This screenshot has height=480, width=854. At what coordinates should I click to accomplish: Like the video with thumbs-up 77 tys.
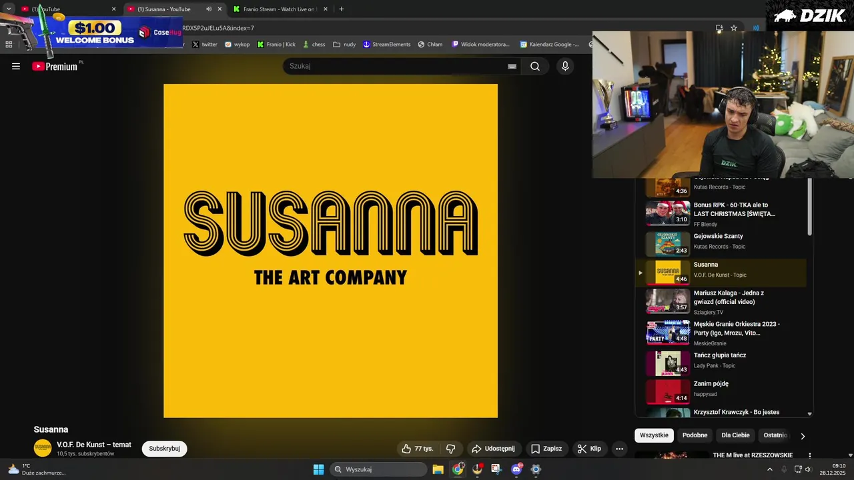(418, 449)
